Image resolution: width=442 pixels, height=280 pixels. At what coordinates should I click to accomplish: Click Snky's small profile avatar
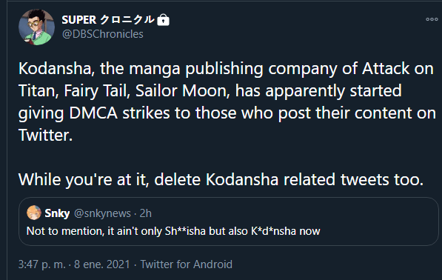click(x=34, y=213)
